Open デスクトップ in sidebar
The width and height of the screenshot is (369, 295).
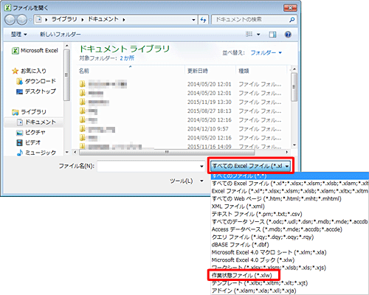click(36, 91)
